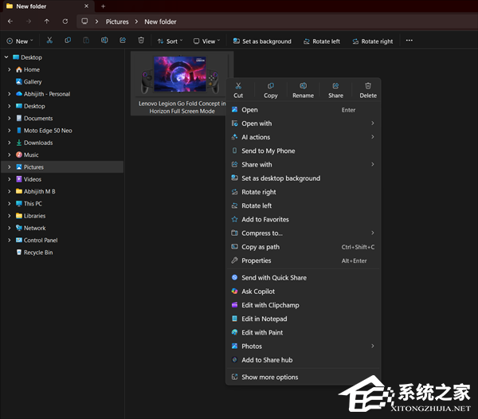
Task: Add a new tab with plus icon
Action: coord(103,6)
